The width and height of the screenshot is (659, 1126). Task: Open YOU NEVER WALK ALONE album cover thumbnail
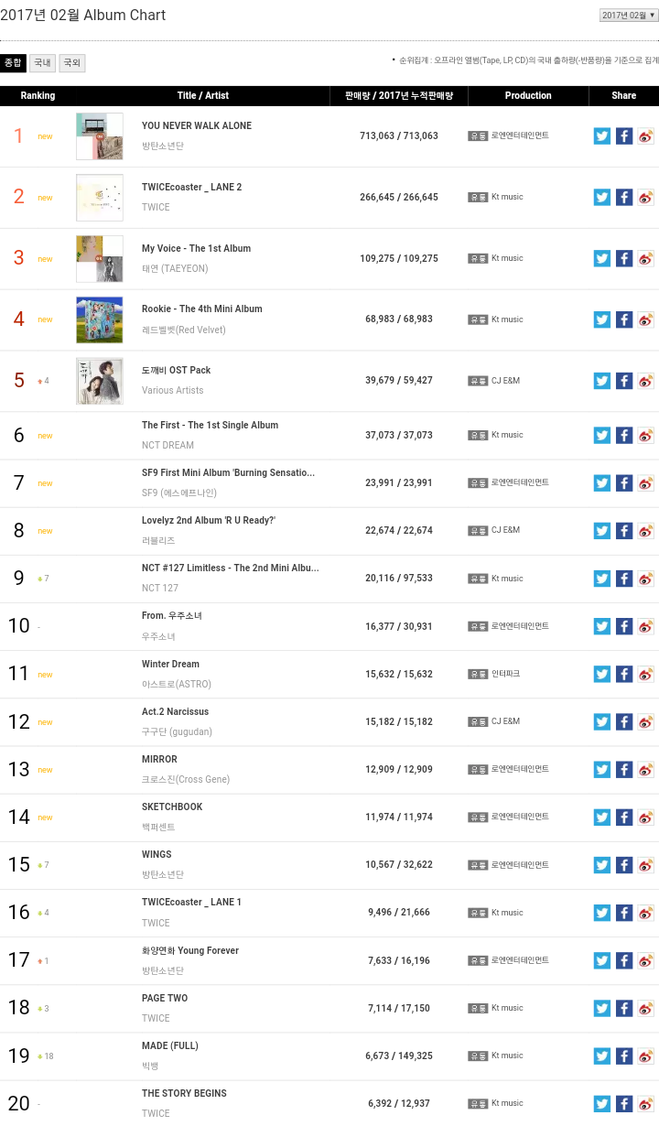tap(100, 136)
